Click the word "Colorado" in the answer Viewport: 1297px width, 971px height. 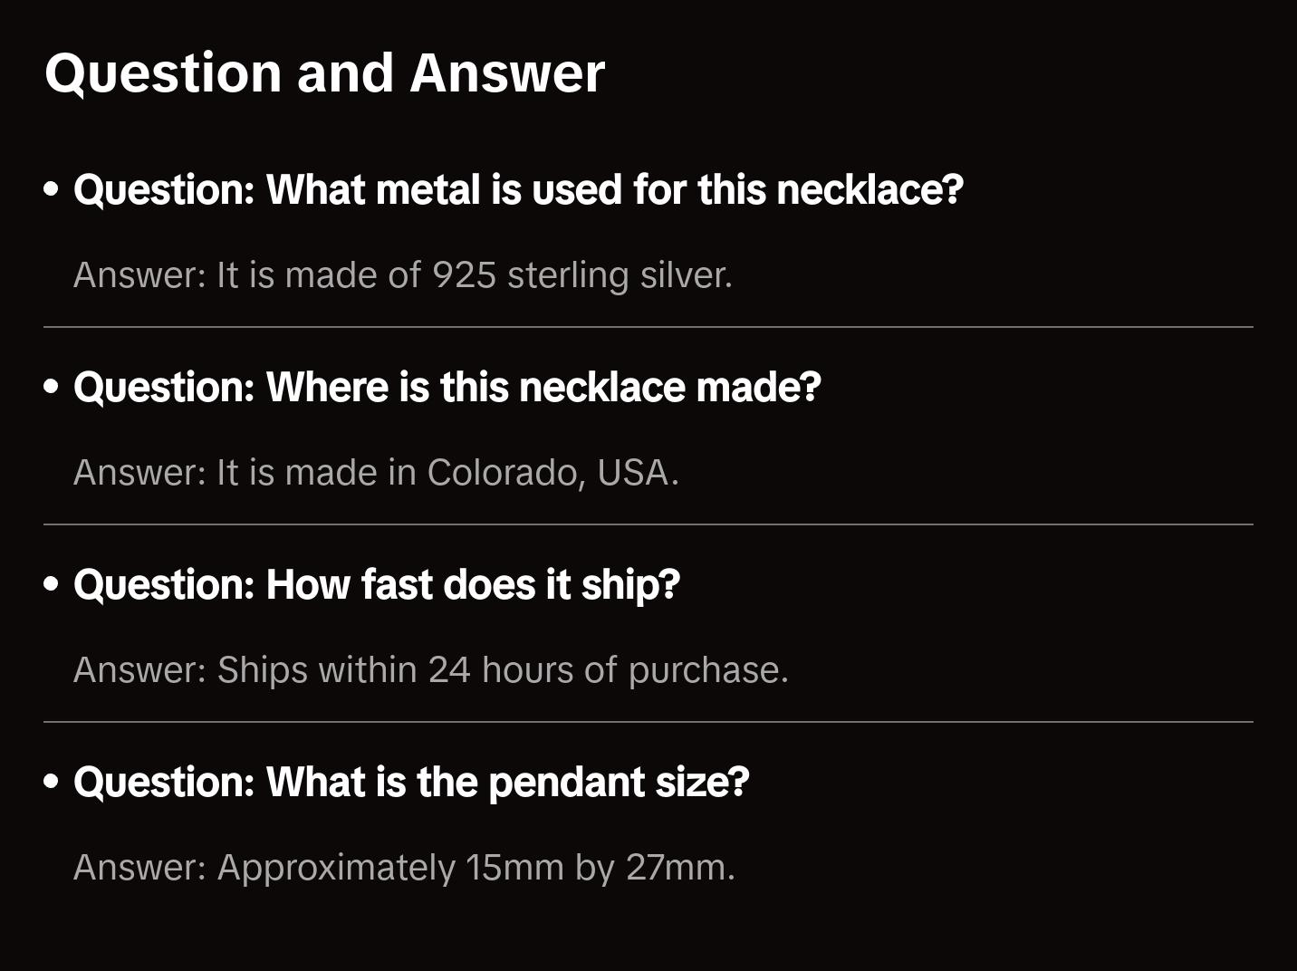pos(505,473)
